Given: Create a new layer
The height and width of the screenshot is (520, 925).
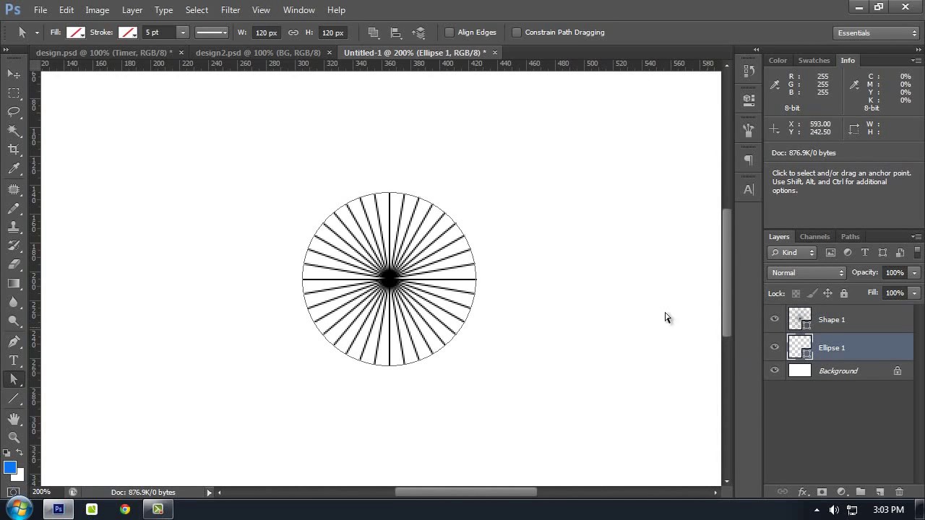Looking at the screenshot, I should [x=880, y=492].
